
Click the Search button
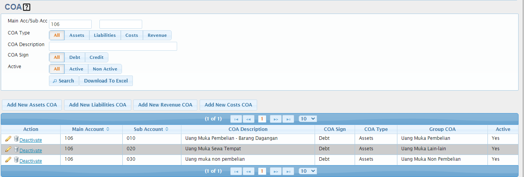pyautogui.click(x=64, y=81)
